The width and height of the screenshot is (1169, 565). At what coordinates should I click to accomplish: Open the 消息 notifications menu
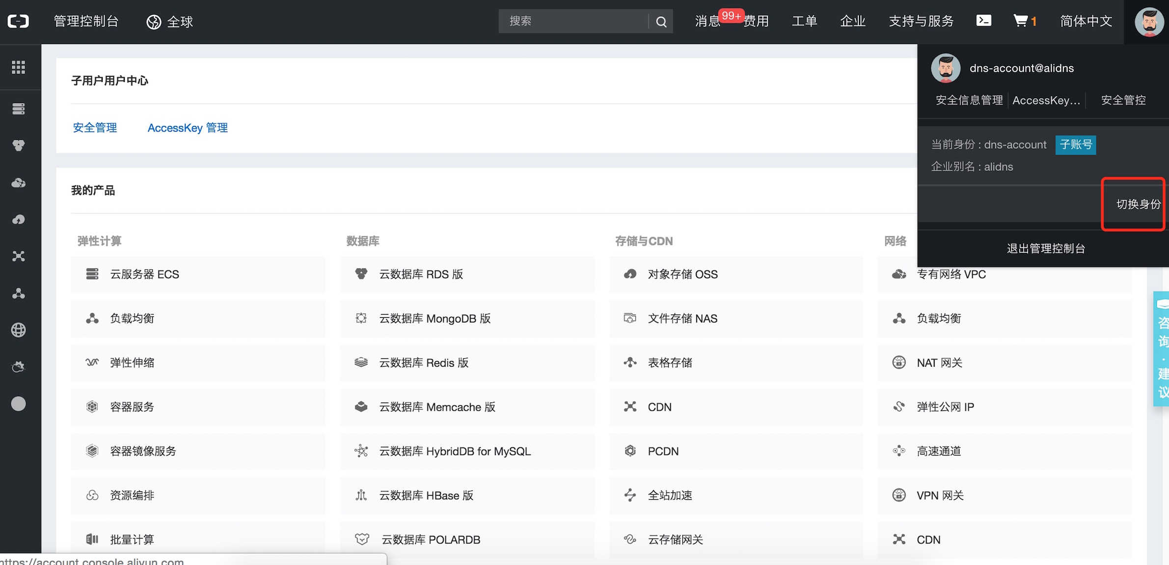point(707,21)
